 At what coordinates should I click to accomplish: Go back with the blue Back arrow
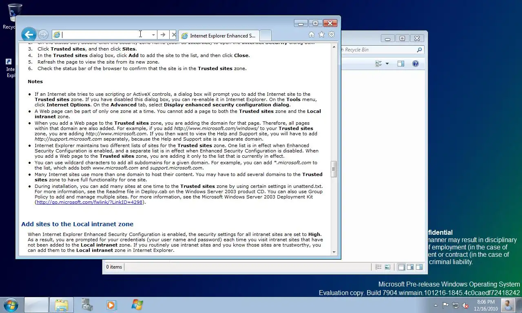[x=29, y=35]
